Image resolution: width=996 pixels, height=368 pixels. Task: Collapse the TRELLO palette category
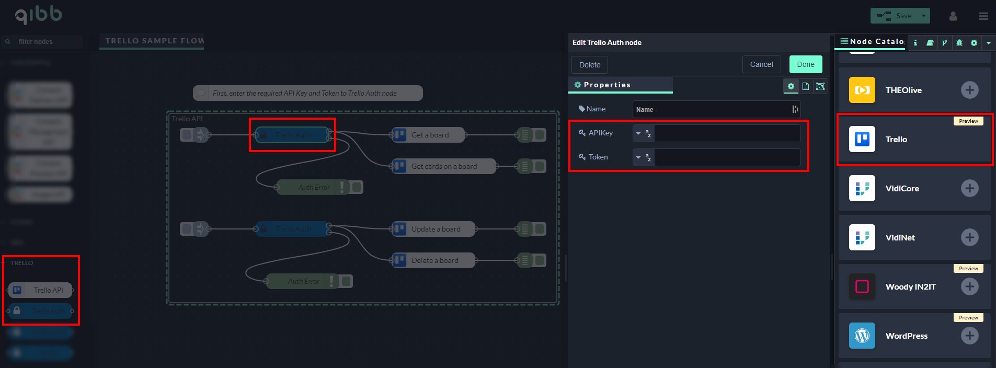click(x=22, y=263)
